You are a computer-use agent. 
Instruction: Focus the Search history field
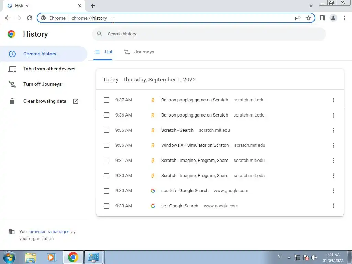coord(209,34)
